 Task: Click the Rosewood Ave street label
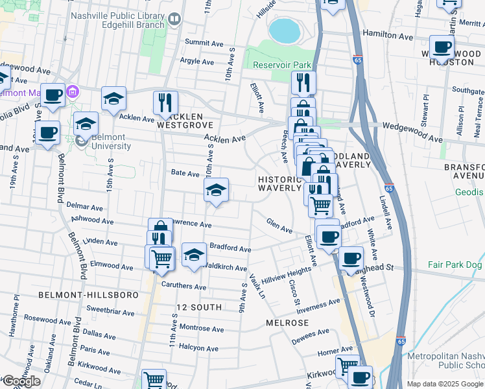coord(47,320)
